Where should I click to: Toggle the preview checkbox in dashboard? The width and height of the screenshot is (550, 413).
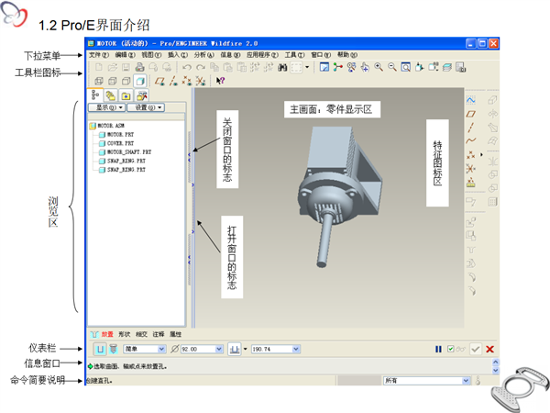pos(451,349)
